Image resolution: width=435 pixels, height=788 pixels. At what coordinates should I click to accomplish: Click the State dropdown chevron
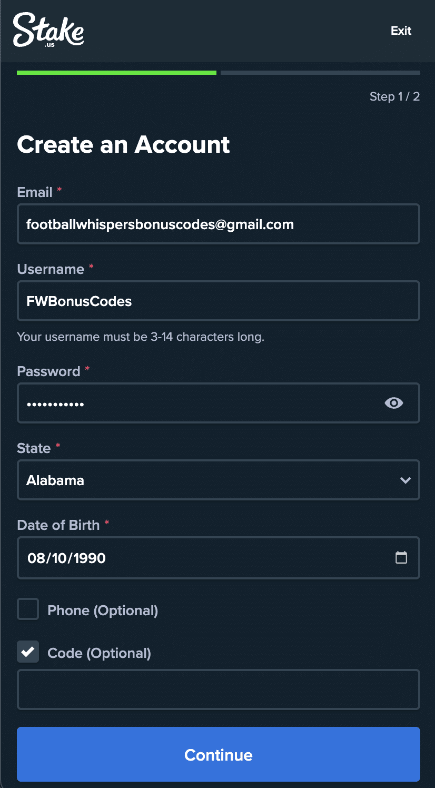point(405,480)
